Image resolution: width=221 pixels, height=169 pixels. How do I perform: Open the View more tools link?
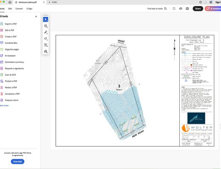pyautogui.click(x=4, y=106)
